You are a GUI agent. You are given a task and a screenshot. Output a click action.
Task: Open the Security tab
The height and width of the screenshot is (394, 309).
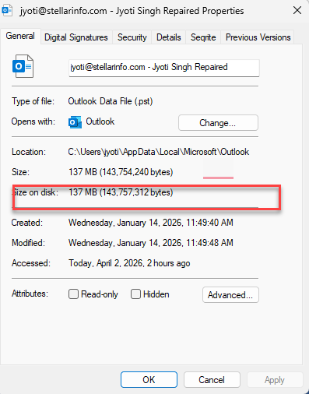point(132,37)
